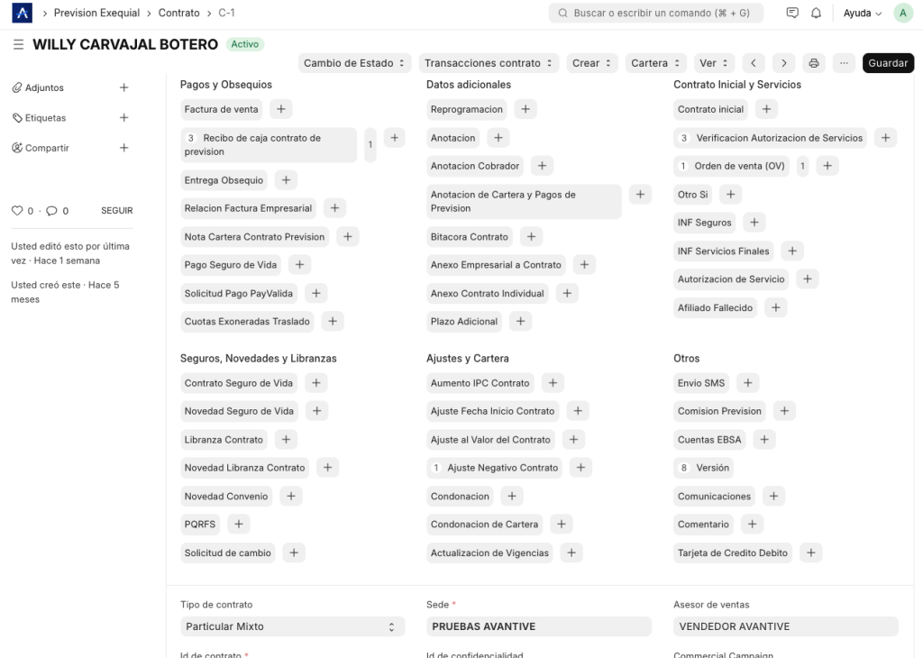This screenshot has width=923, height=658.
Task: Open the three-dots more options menu
Action: tap(843, 63)
